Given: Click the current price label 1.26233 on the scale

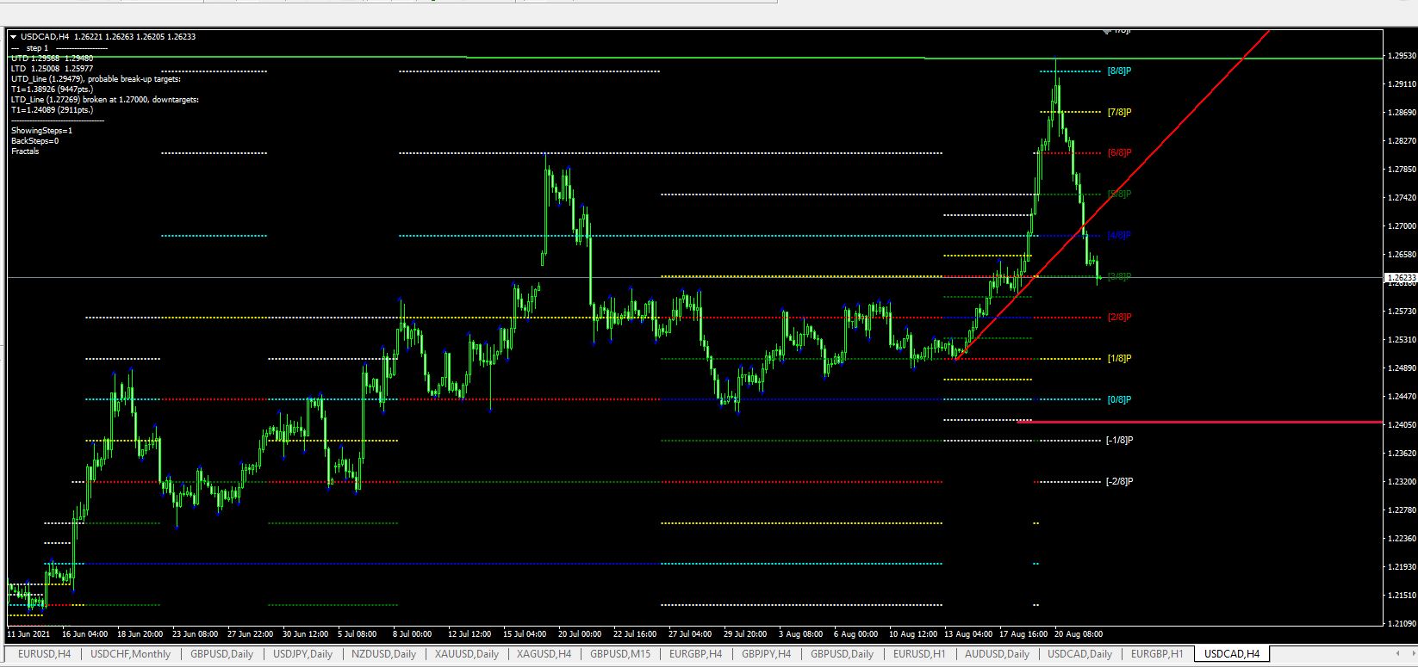Looking at the screenshot, I should click(x=1400, y=278).
